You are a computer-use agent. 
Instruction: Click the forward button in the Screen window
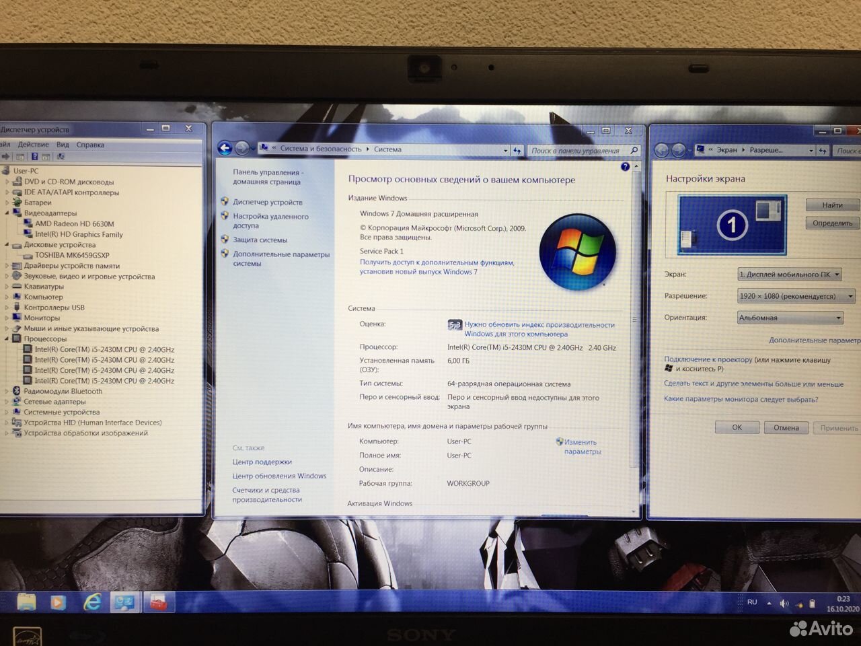click(678, 149)
